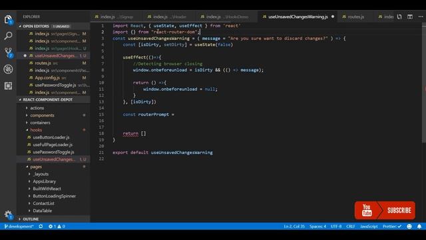Switch to useUnsavedChangesWarning.js tab
426x240 pixels.
(298, 17)
